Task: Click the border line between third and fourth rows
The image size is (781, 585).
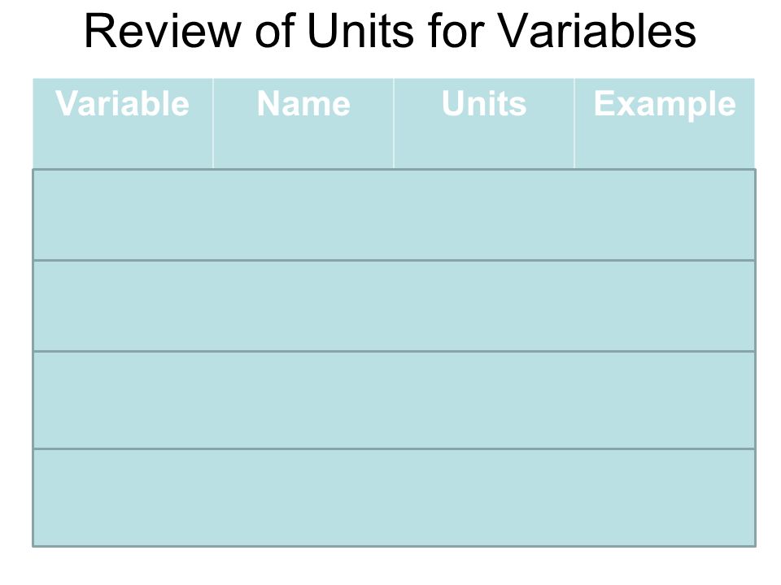Action: coord(394,448)
